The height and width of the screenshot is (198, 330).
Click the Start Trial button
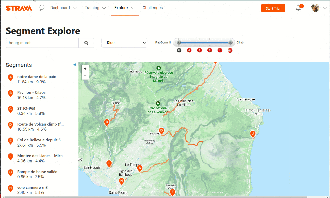[273, 8]
